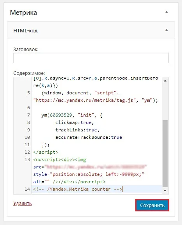Collapse the Метрика widget area arrow
Screen dimensions: 182x225
(166, 12)
